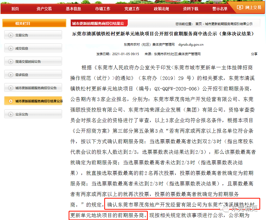
Task: Click play arrow icon beside 现场交易时间公告
Action: click(x=11, y=61)
